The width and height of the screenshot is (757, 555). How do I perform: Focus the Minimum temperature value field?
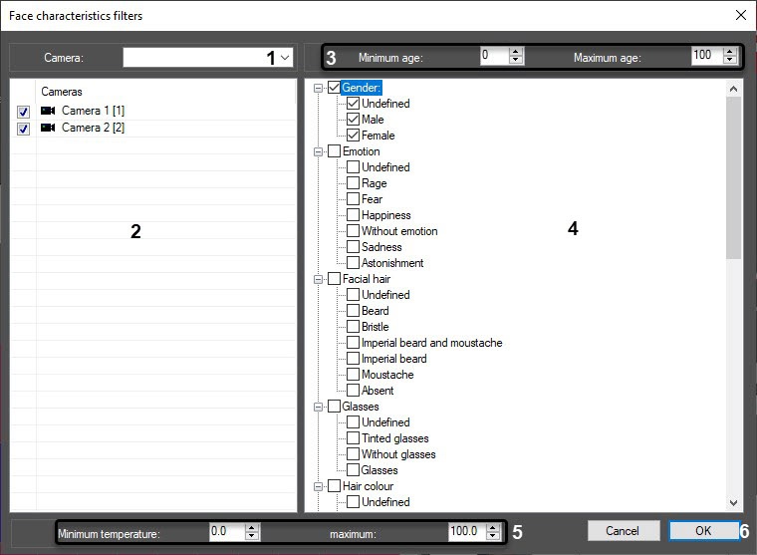[227, 531]
